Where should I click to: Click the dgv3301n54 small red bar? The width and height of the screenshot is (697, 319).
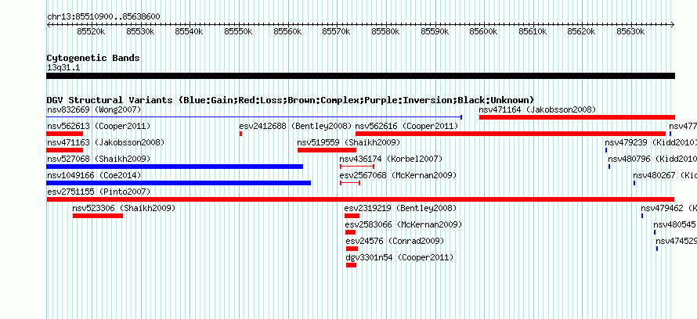pos(351,265)
